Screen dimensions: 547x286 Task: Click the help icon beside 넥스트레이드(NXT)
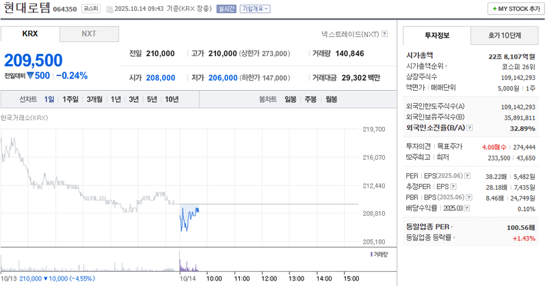tap(385, 33)
